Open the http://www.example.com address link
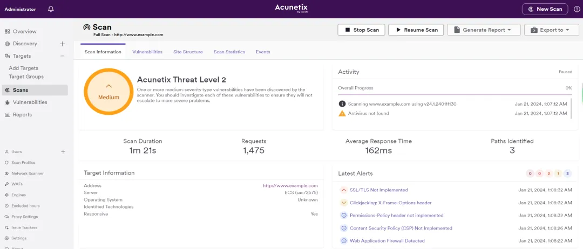This screenshot has width=583, height=249. pyautogui.click(x=290, y=186)
